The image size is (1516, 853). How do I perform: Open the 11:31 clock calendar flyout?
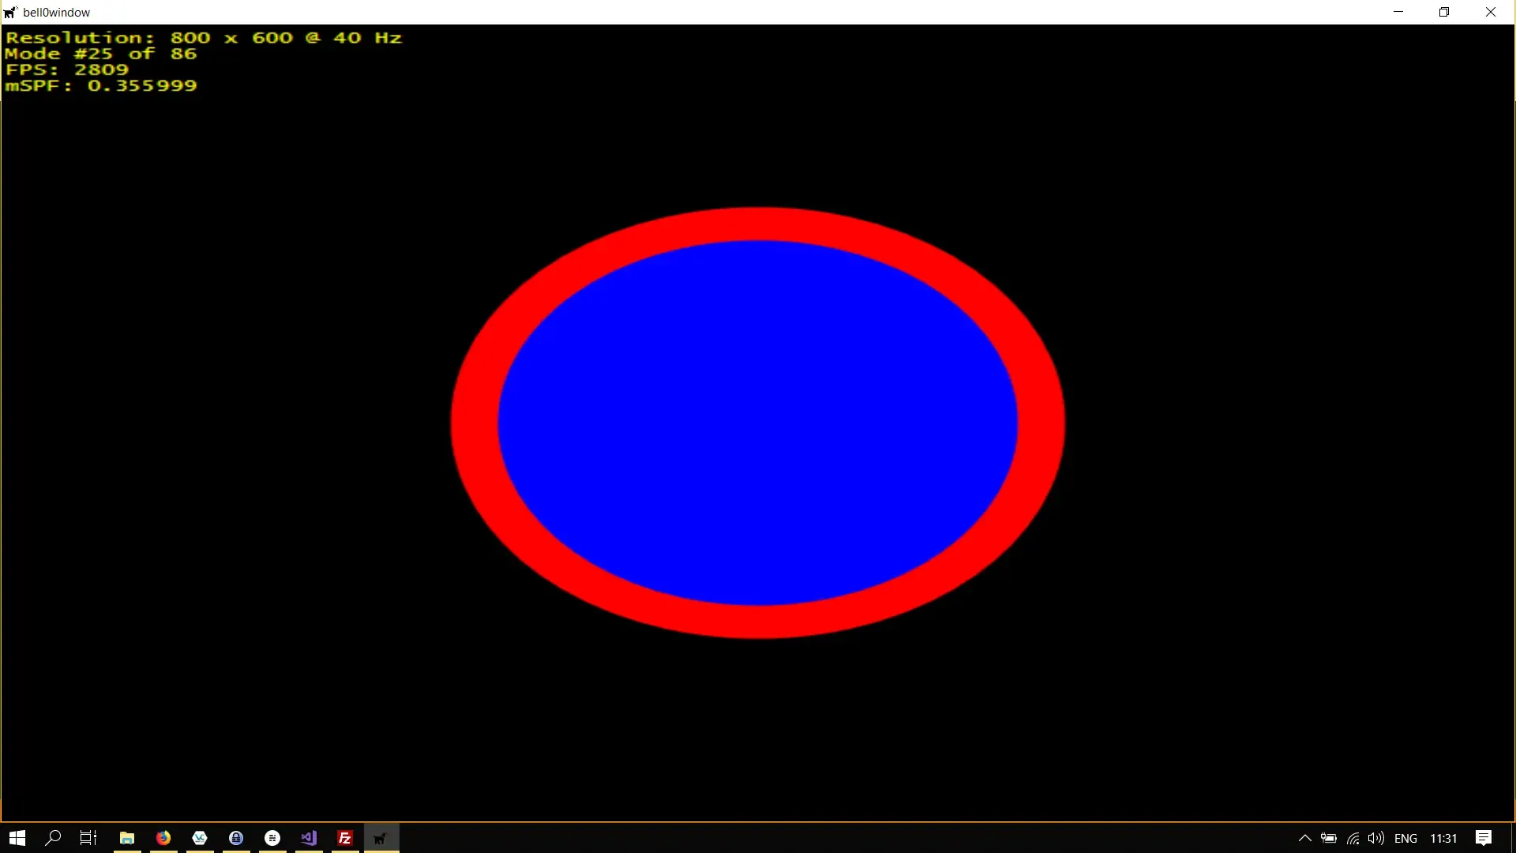(1443, 838)
